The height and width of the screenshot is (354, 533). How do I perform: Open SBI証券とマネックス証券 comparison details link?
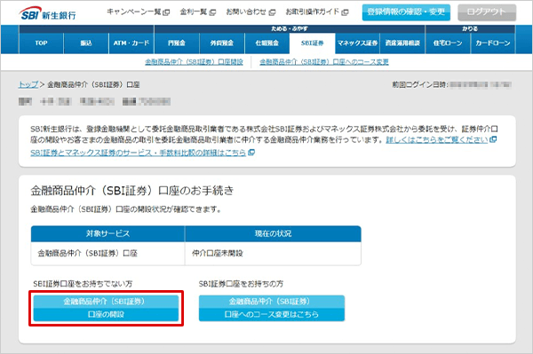pyautogui.click(x=138, y=153)
